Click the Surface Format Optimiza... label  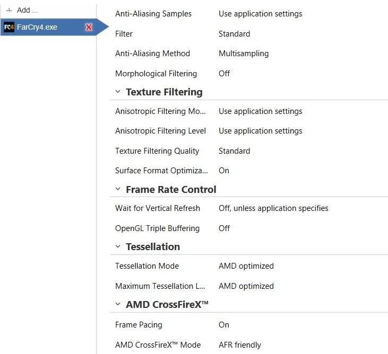pos(161,171)
